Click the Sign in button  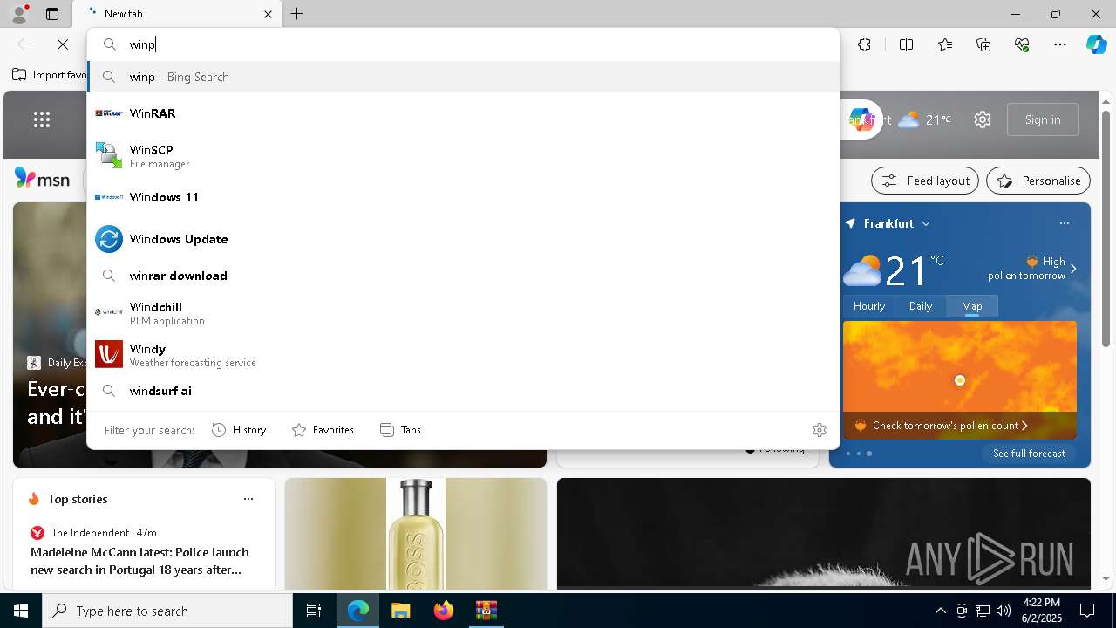[1043, 119]
